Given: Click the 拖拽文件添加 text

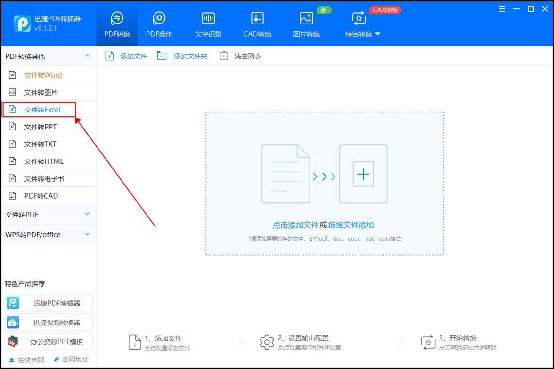Looking at the screenshot, I should pos(351,225).
